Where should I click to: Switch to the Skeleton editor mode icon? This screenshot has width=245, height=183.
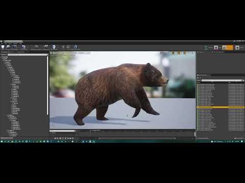206,47
